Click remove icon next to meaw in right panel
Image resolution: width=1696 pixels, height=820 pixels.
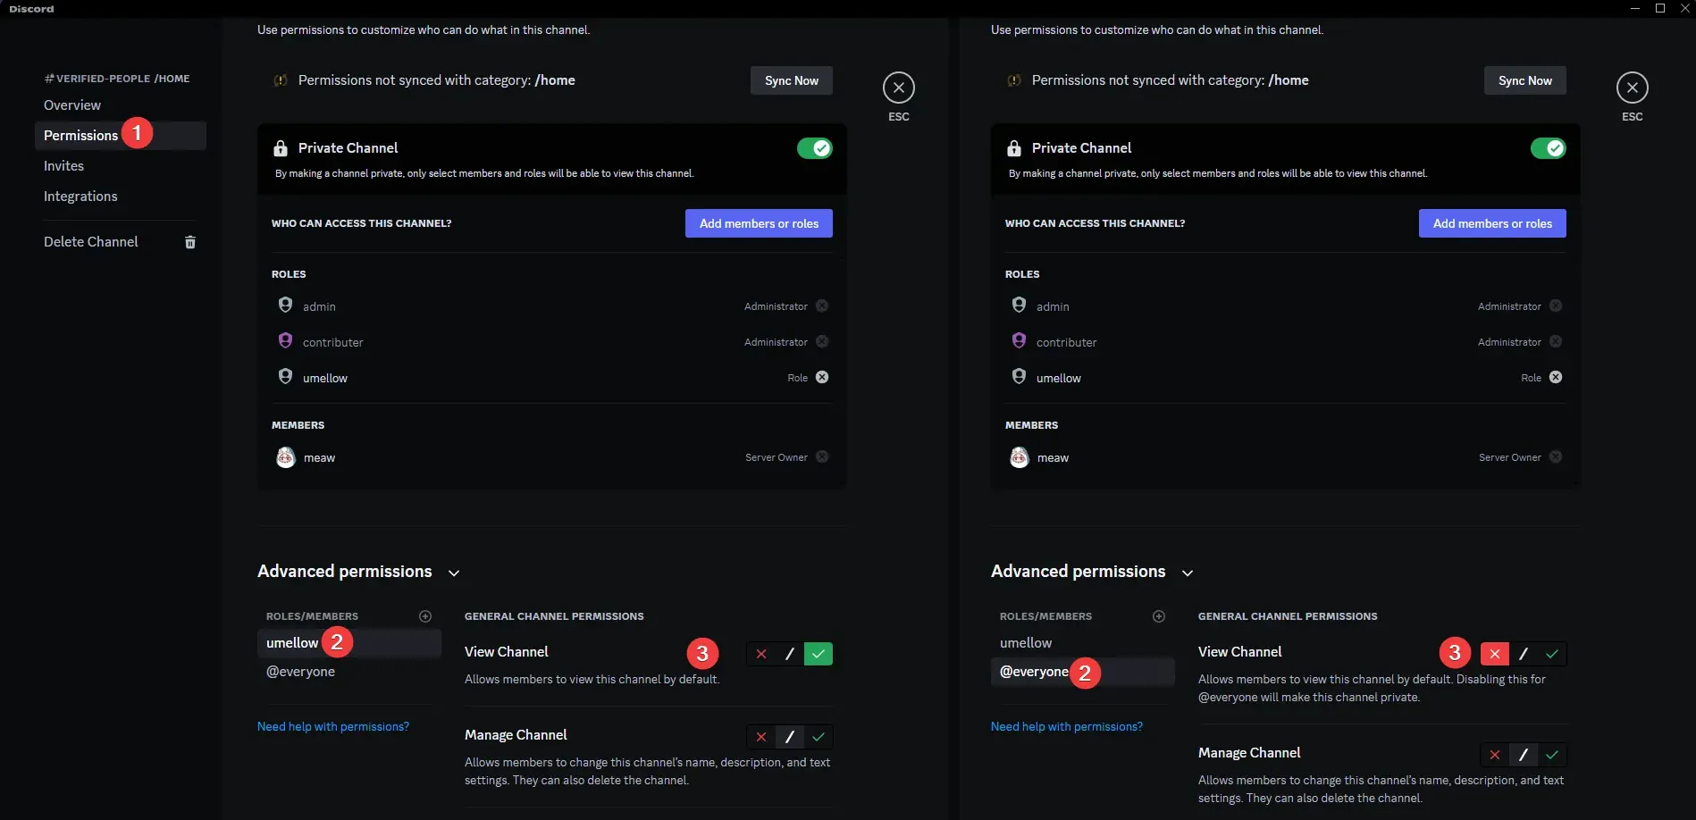coord(1556,456)
